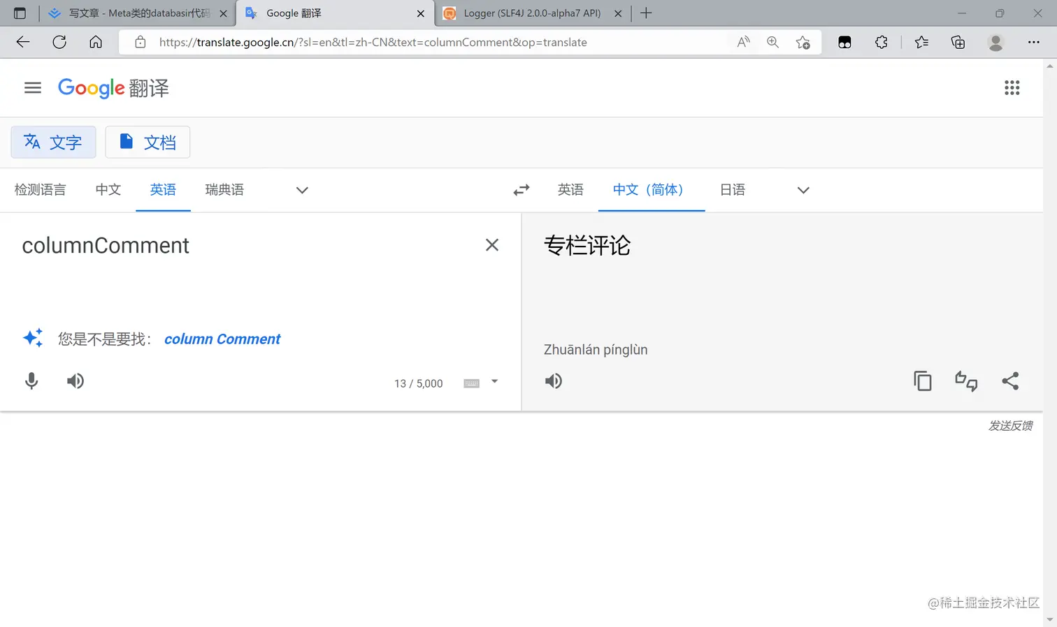The height and width of the screenshot is (627, 1057).
Task: Toggle the on-screen keyboard input tool
Action: tap(472, 383)
